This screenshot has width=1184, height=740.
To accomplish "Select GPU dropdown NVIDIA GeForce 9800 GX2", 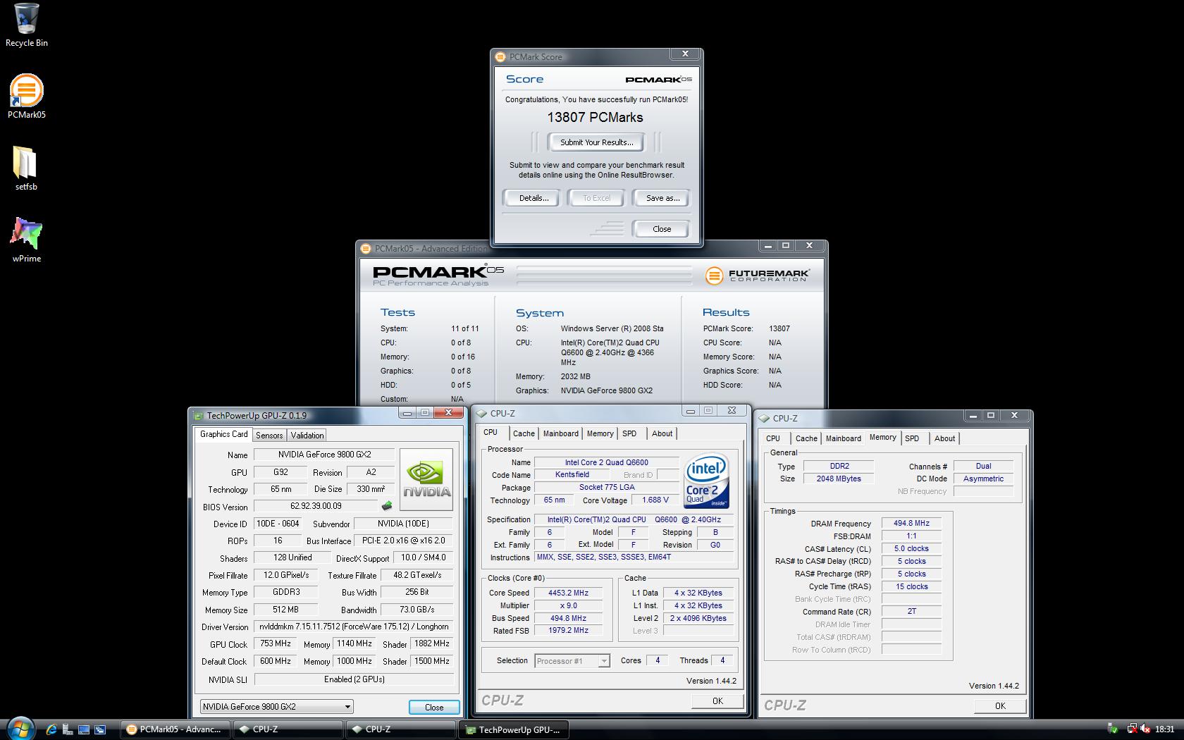I will 276,706.
